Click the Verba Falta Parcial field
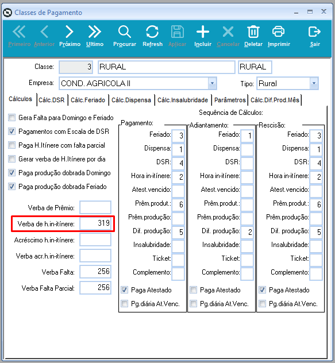This screenshot has width=335, height=363. pyautogui.click(x=95, y=288)
